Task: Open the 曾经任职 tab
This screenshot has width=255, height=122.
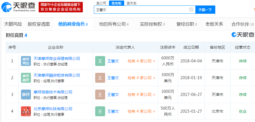Action: [187, 24]
